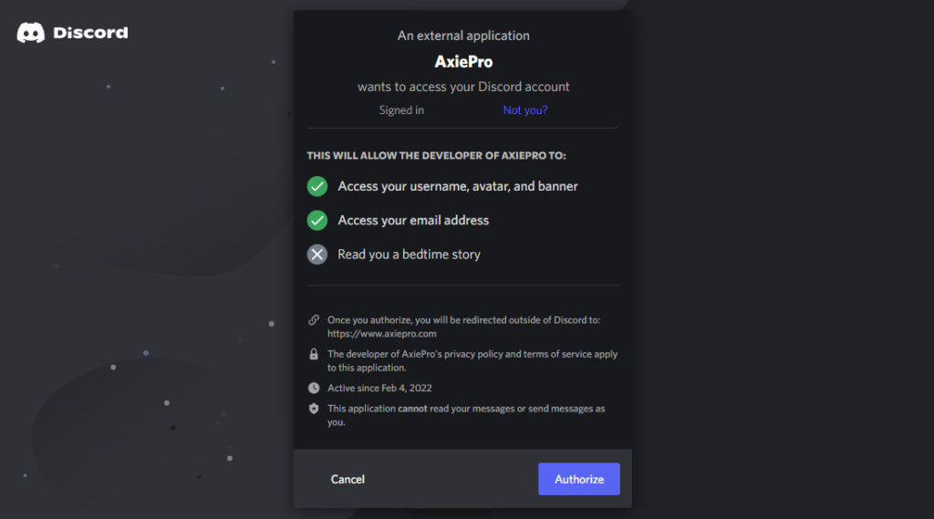Click the padlock icon beside privacy policy
This screenshot has height=519, width=934.
coord(314,354)
